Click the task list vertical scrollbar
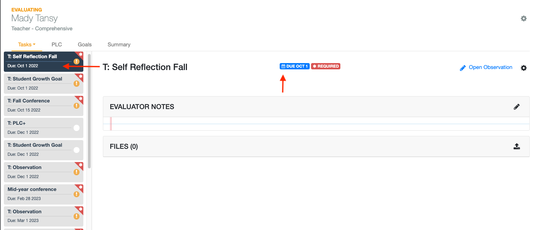 (89, 111)
